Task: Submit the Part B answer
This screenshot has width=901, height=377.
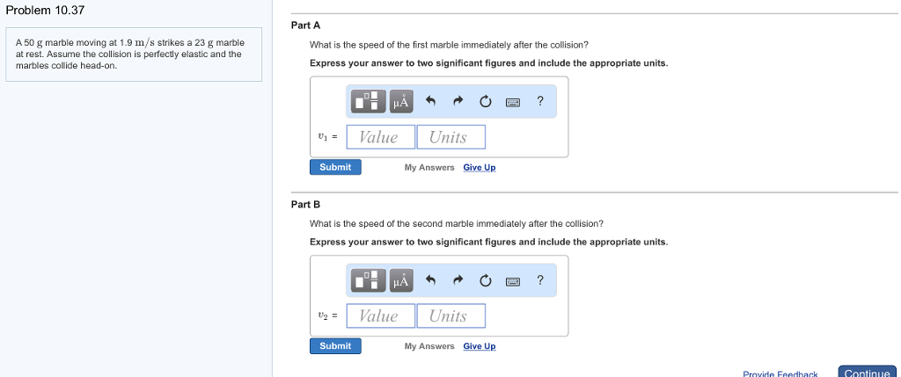Action: pos(335,346)
